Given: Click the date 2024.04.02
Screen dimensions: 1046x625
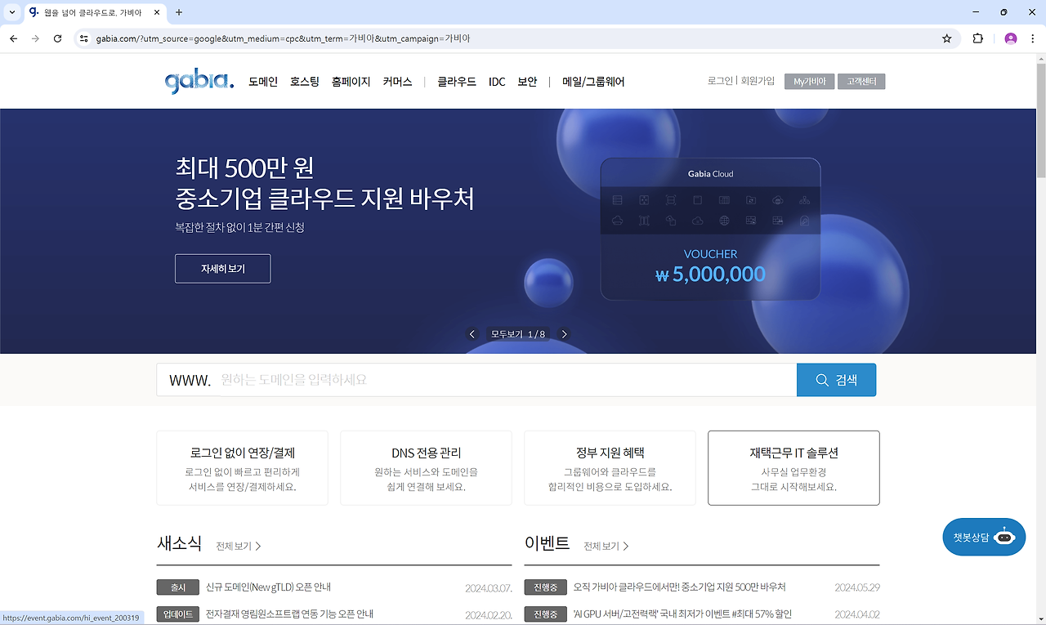Looking at the screenshot, I should point(857,614).
